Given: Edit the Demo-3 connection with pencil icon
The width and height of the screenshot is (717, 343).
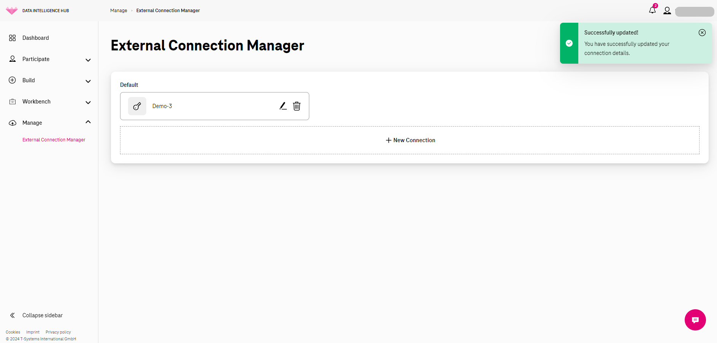Looking at the screenshot, I should point(283,106).
